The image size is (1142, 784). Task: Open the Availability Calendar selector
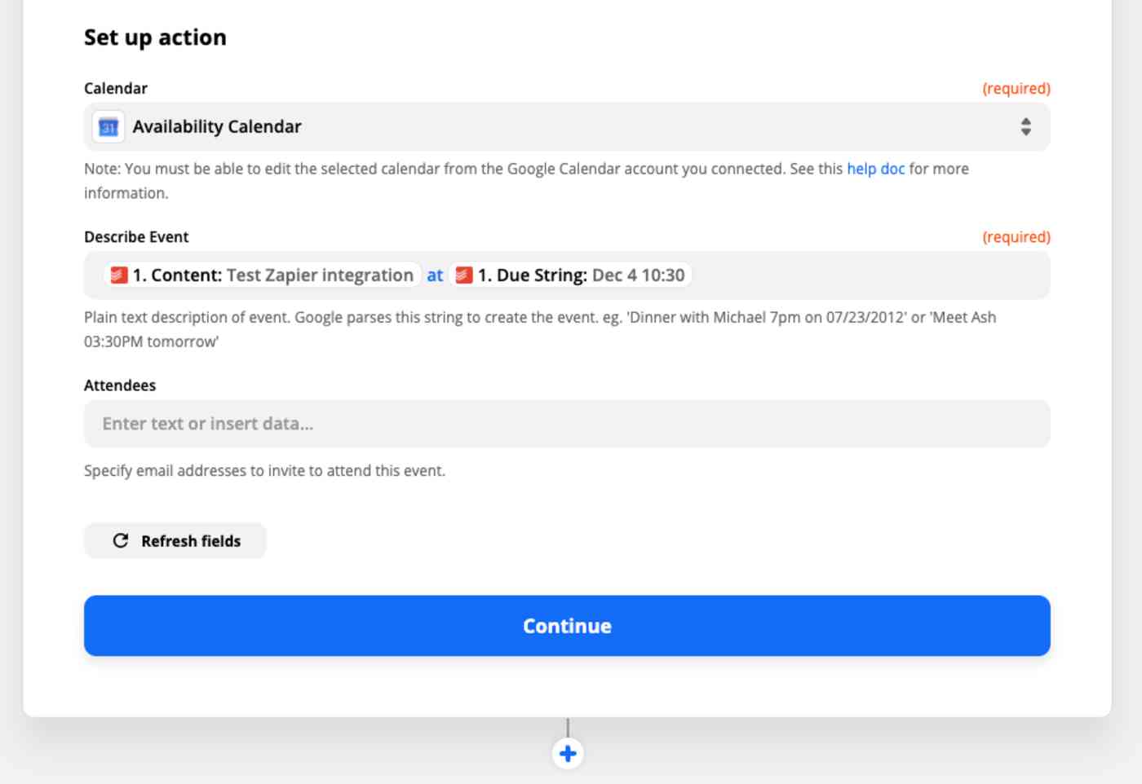(x=567, y=126)
